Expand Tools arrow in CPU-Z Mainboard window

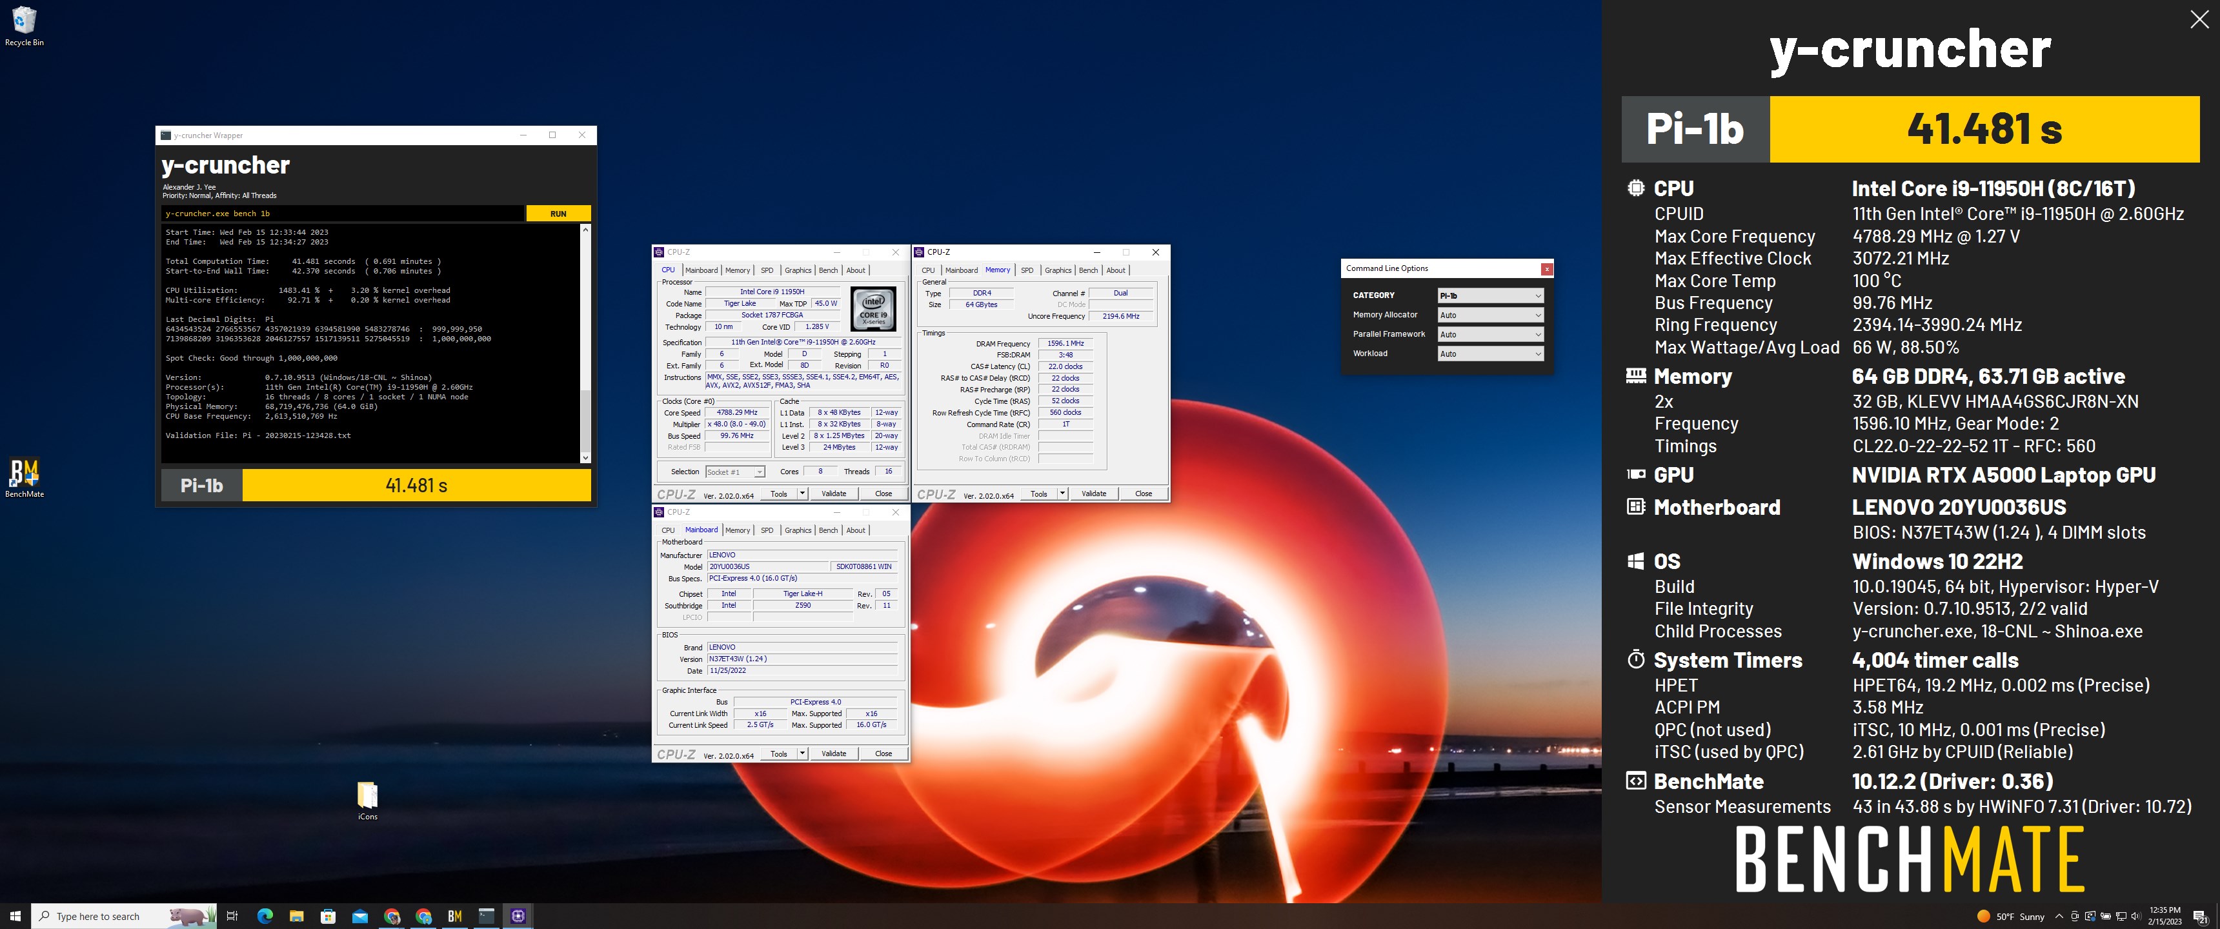pyautogui.click(x=802, y=754)
